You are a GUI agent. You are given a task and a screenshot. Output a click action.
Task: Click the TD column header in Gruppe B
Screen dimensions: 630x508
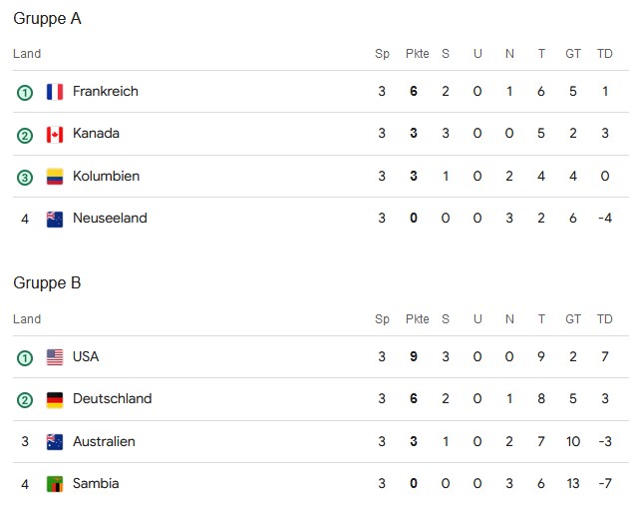point(604,319)
